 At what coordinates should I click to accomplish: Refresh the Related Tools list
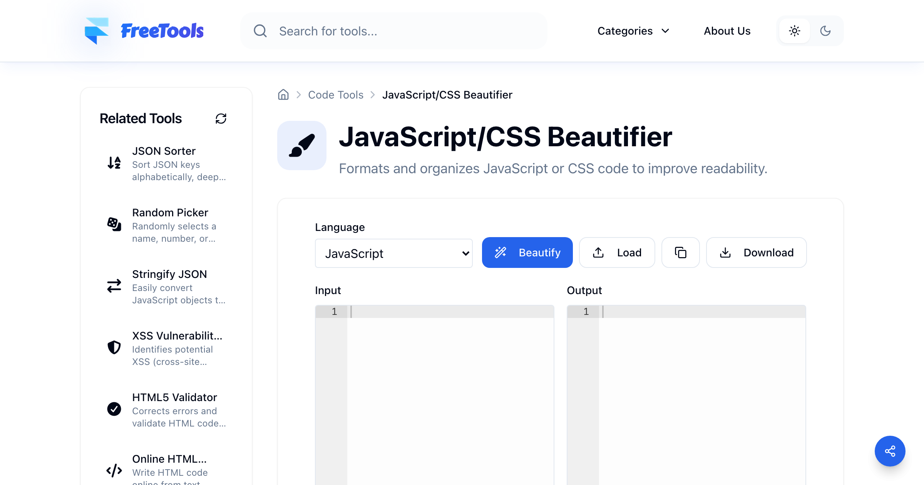(x=221, y=119)
